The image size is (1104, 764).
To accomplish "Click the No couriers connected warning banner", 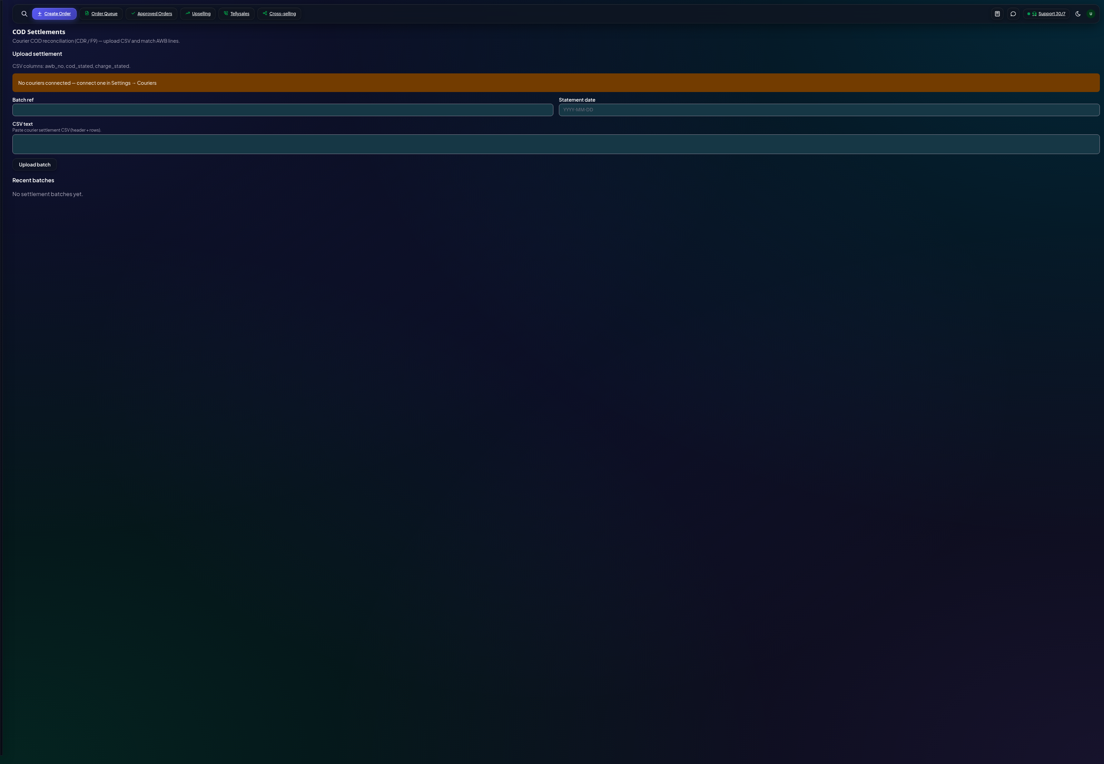I will pos(556,83).
